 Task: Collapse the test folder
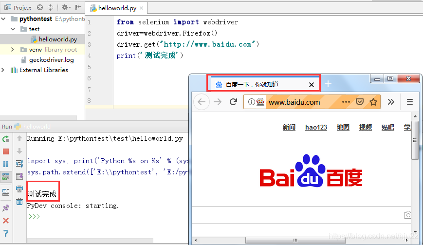[13, 29]
